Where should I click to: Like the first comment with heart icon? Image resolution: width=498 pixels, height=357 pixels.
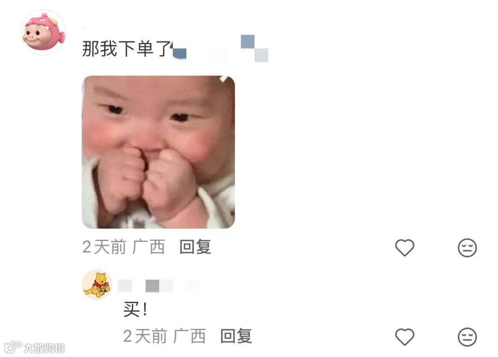404,247
